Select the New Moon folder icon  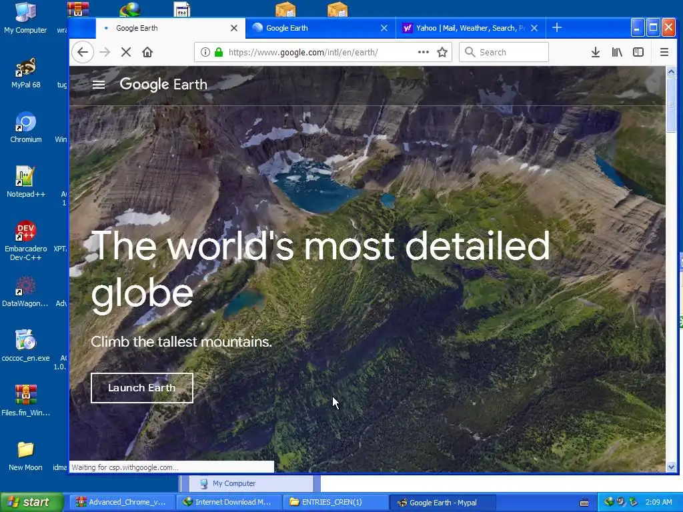[x=26, y=456]
